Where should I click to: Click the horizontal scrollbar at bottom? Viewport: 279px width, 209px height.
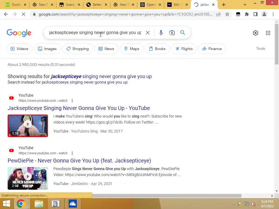click(x=167, y=196)
